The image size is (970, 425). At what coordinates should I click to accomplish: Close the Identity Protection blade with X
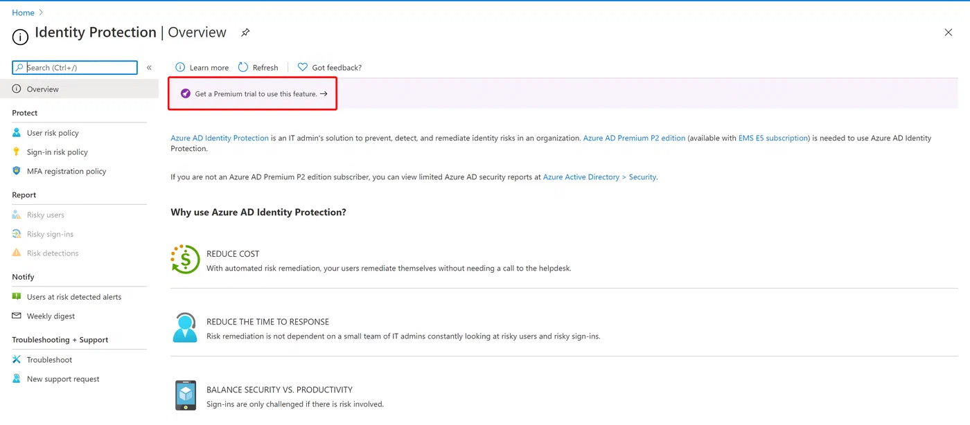click(949, 33)
